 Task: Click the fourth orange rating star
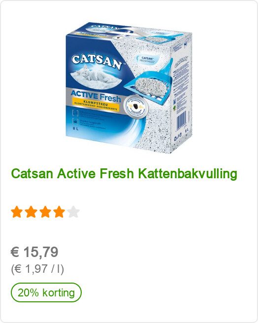coord(59,212)
